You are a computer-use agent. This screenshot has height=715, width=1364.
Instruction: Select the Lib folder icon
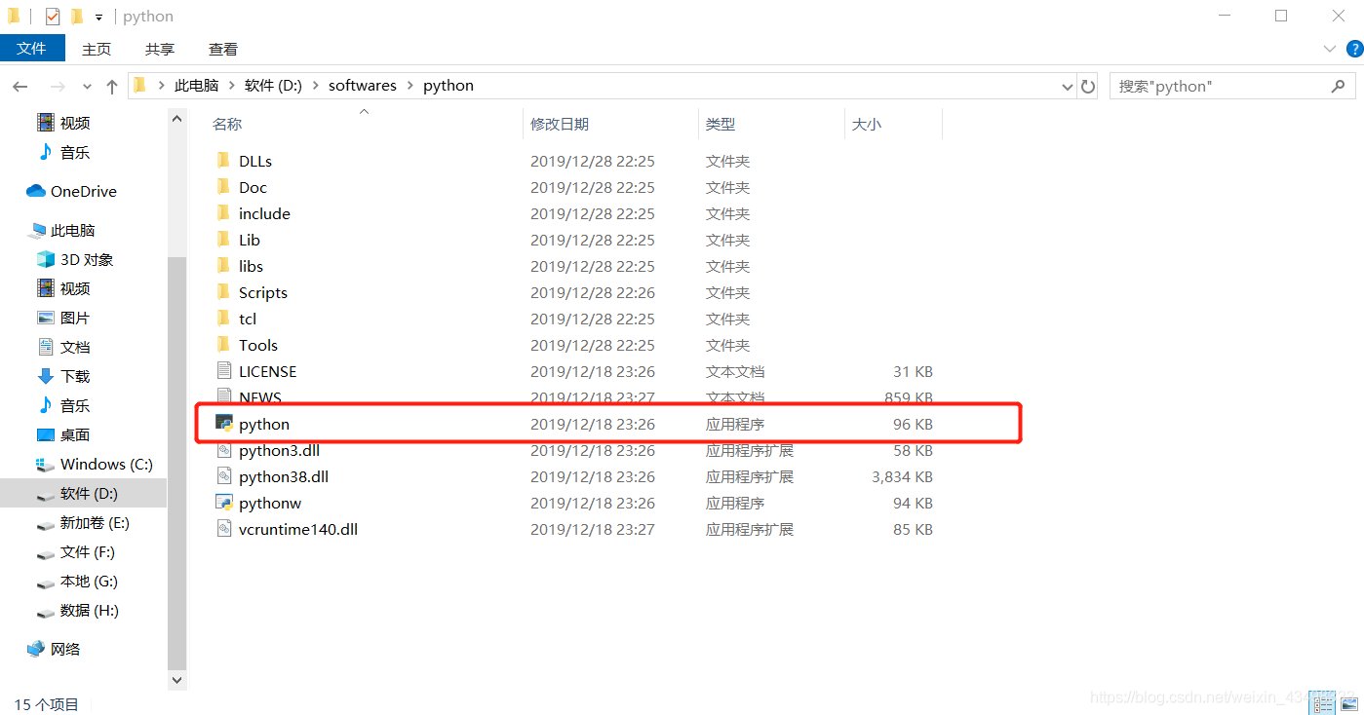click(224, 239)
